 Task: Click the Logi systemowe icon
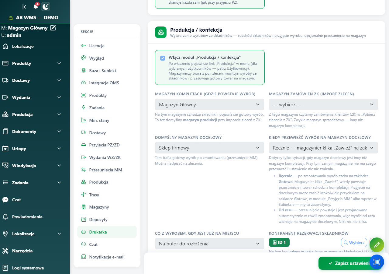[x=5, y=268]
